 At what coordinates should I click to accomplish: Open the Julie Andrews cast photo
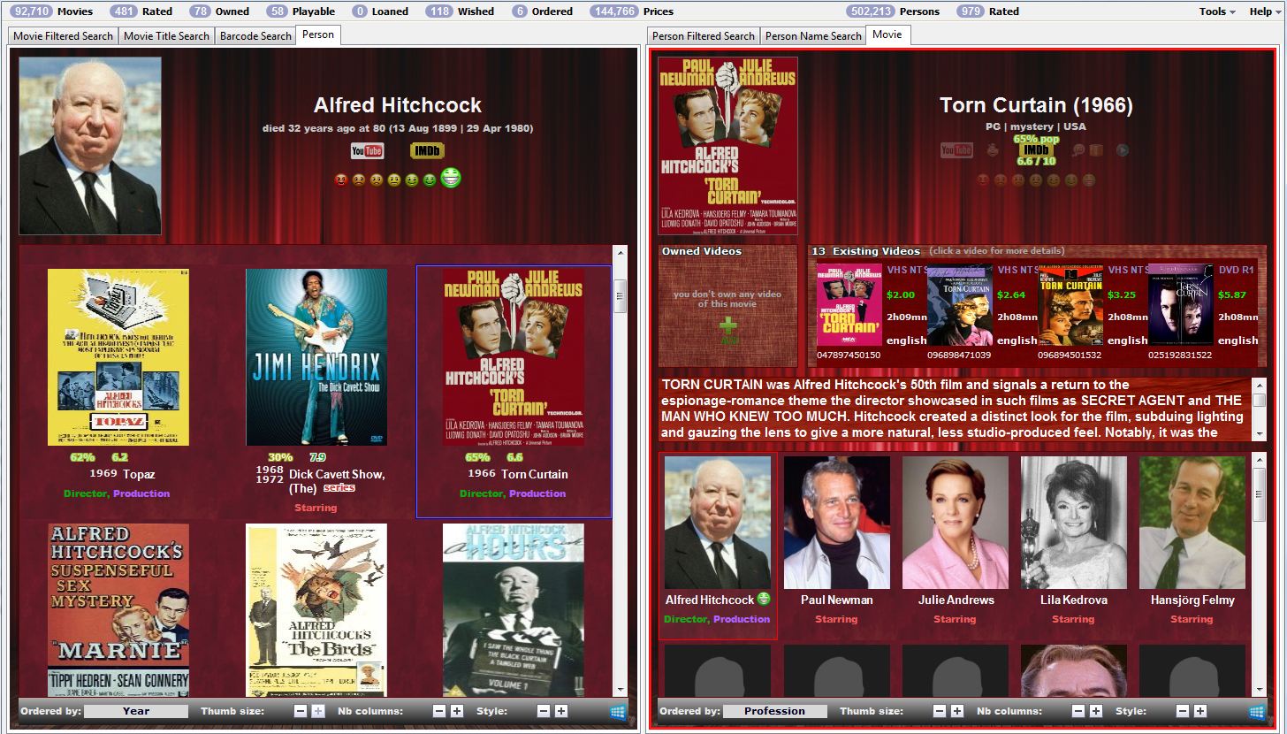pyautogui.click(x=956, y=523)
